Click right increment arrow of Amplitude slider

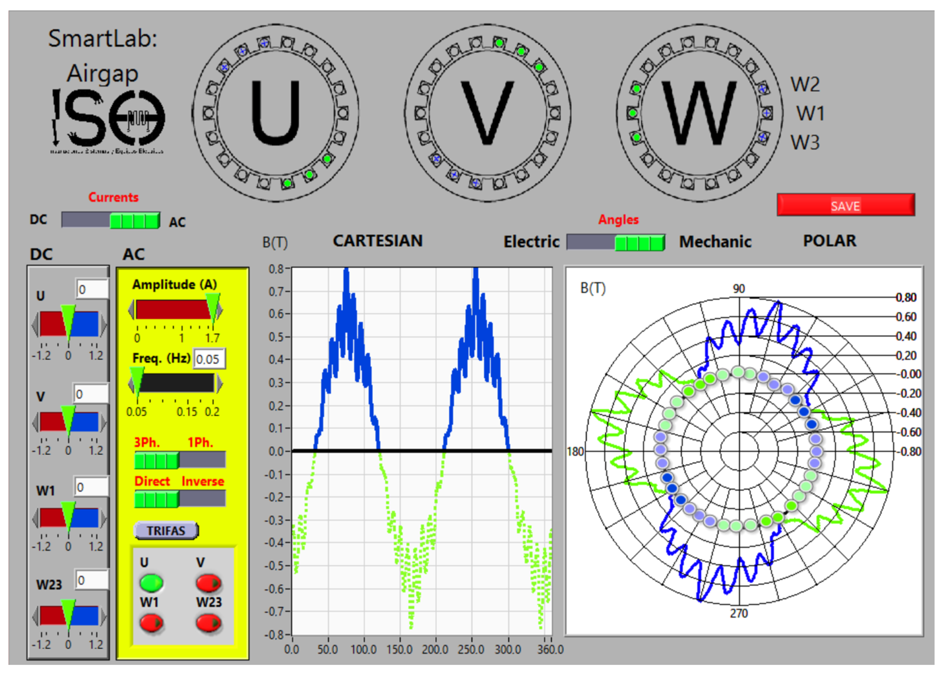pyautogui.click(x=220, y=310)
